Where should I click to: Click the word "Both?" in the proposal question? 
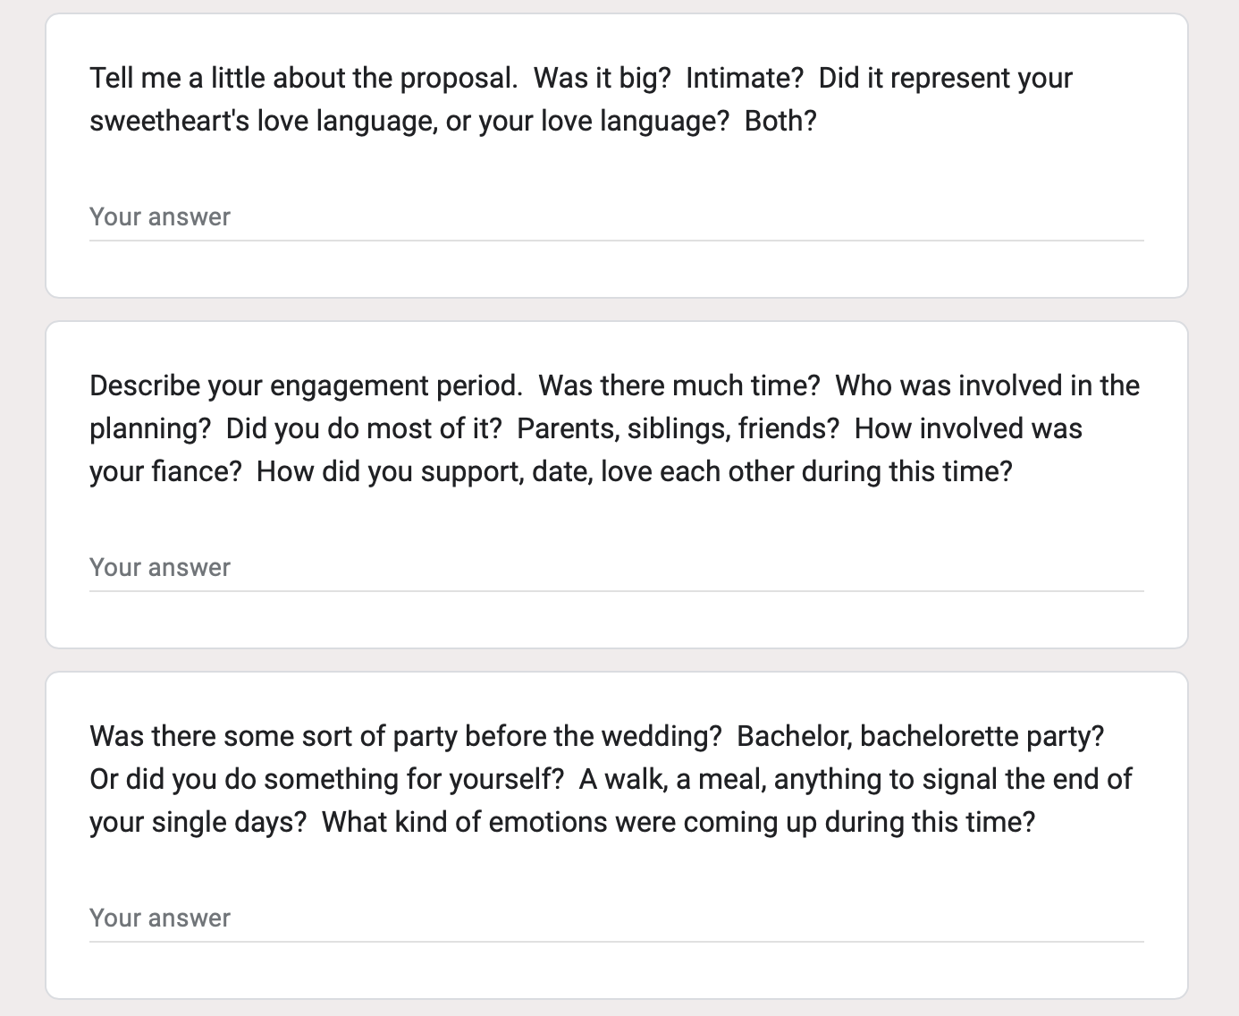[x=780, y=122]
